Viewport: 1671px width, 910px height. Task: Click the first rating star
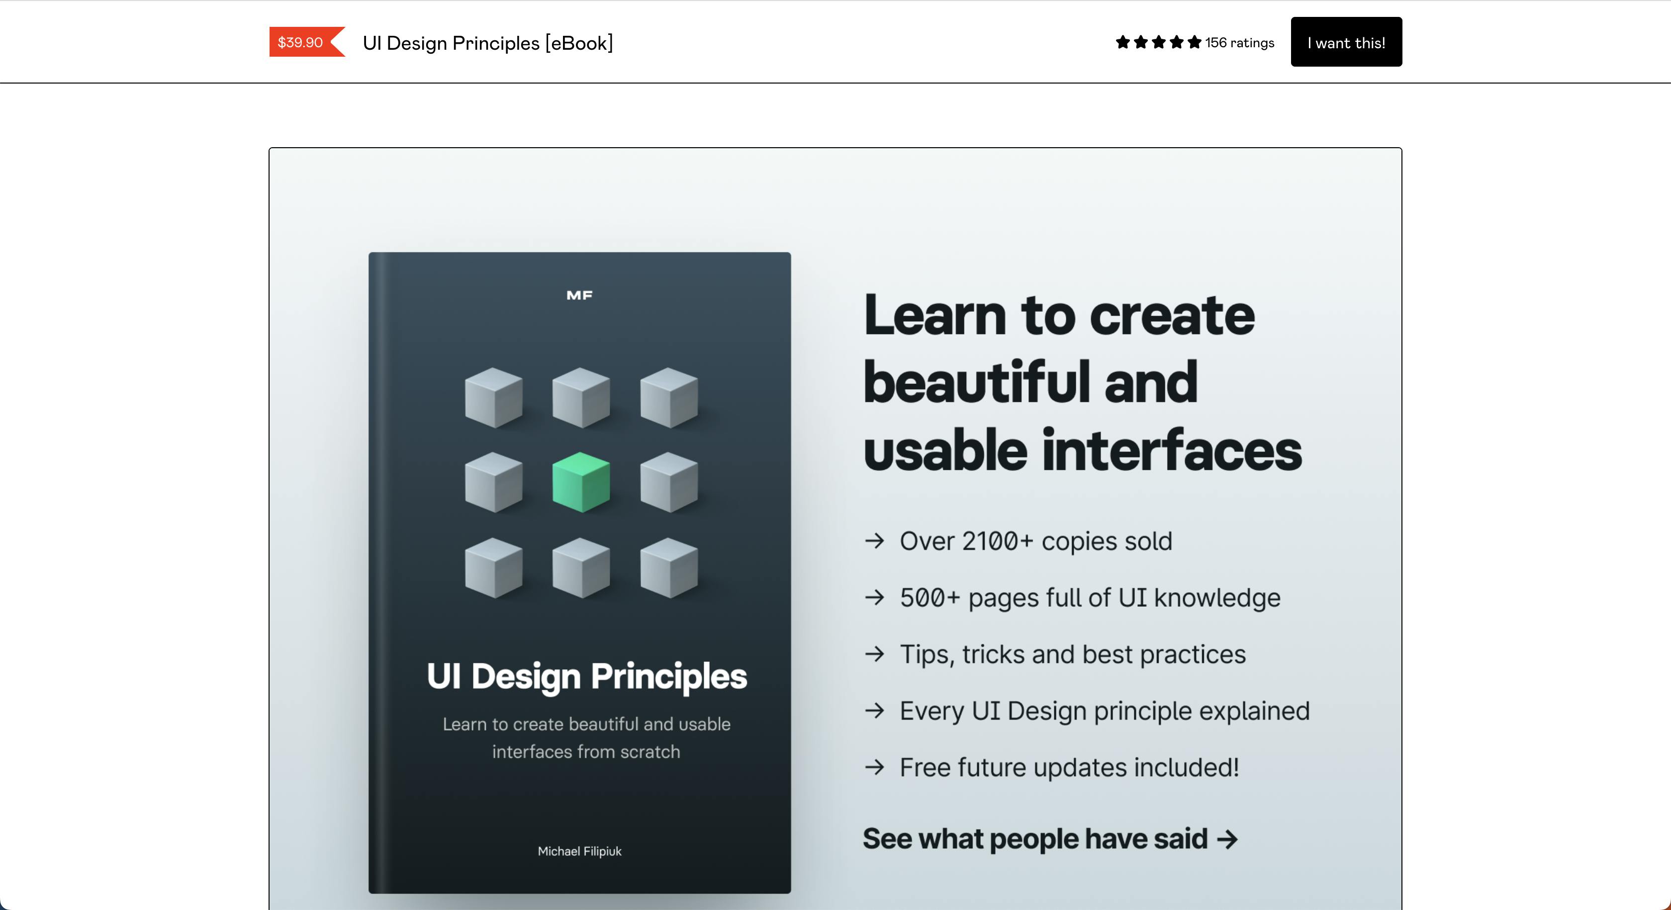click(x=1122, y=43)
